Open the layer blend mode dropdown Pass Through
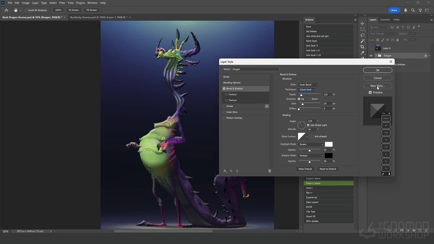This screenshot has width=434, height=244. pyautogui.click(x=383, y=34)
